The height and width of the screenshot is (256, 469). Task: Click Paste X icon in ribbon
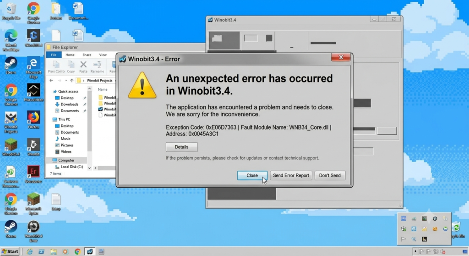tap(83, 67)
